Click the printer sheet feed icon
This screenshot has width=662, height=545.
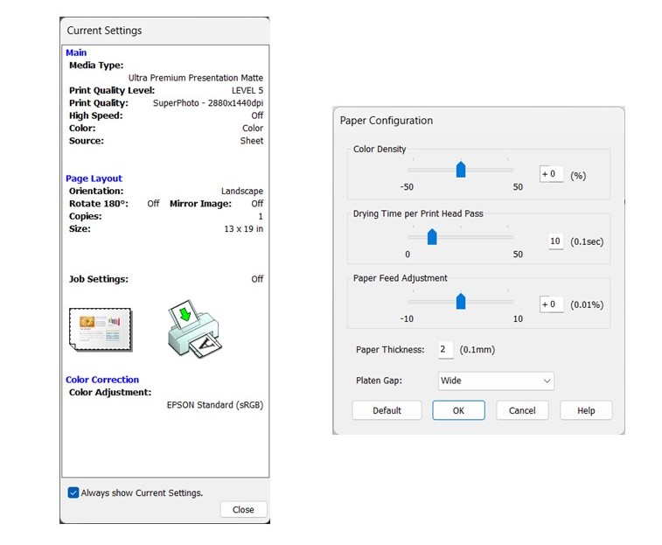195,329
